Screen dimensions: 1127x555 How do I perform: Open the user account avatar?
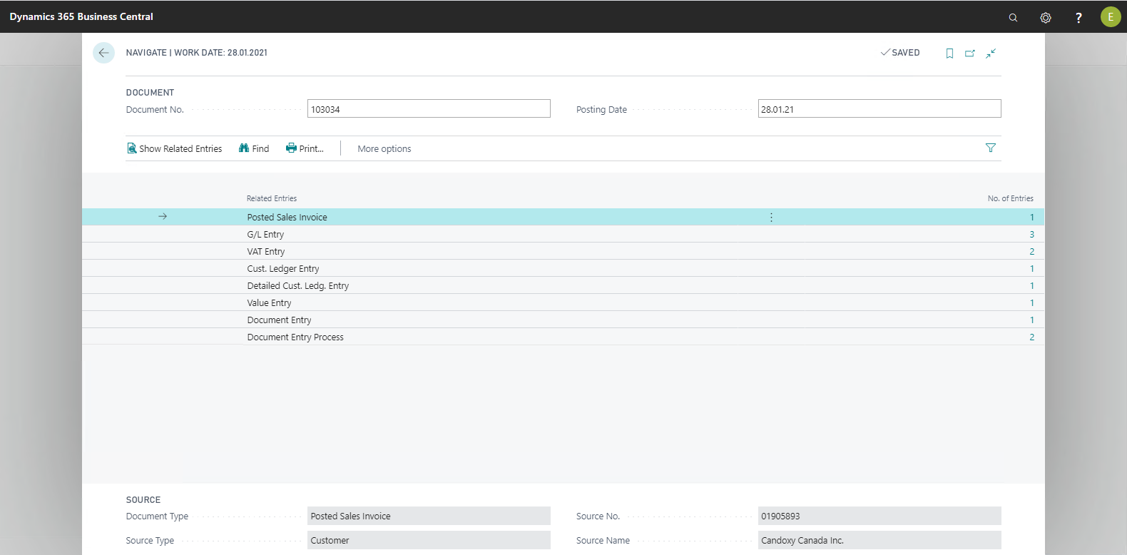(1110, 17)
